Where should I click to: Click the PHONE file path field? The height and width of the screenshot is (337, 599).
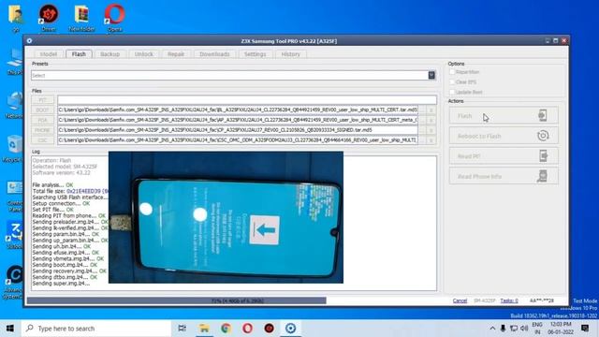238,130
